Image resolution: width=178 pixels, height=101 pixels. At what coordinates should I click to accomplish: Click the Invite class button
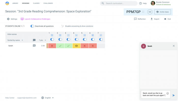coord(162,12)
